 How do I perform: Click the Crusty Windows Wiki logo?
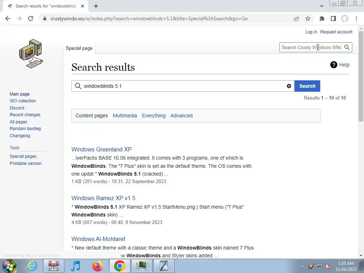(31, 54)
